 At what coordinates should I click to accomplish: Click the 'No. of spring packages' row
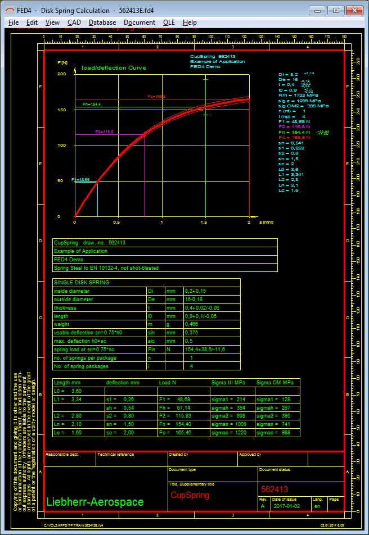point(147,366)
